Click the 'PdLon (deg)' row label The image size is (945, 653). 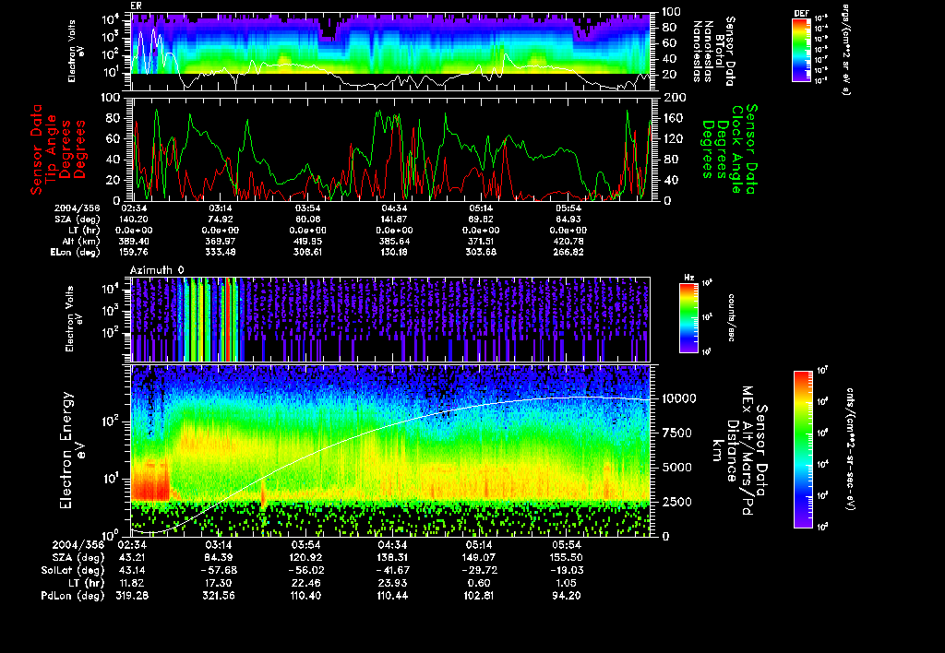coord(73,596)
